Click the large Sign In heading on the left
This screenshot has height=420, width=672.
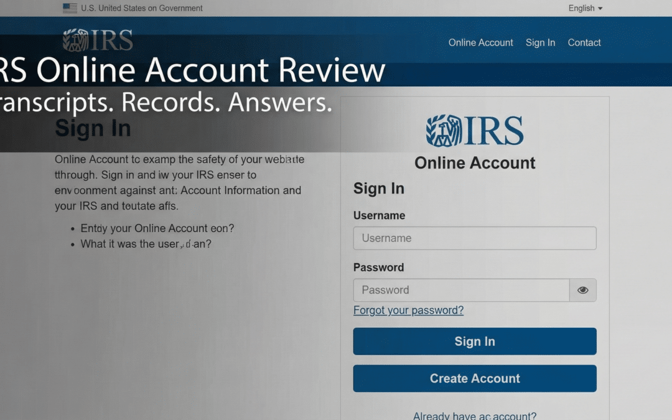(93, 128)
